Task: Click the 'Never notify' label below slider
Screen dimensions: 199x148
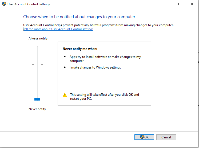Action: [37, 109]
